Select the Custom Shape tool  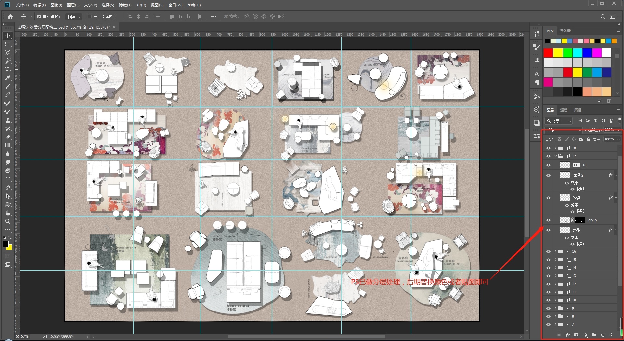8,204
